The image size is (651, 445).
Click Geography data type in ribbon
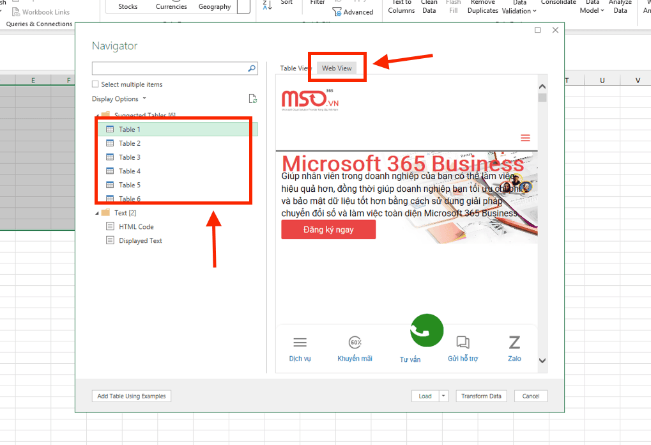click(x=215, y=6)
